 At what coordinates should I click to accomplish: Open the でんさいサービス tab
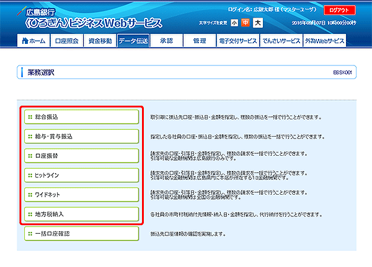(280, 41)
